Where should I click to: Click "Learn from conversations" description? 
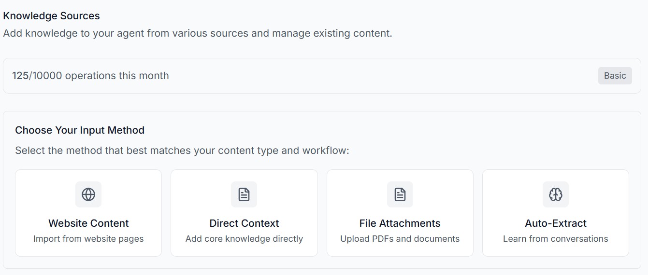556,239
